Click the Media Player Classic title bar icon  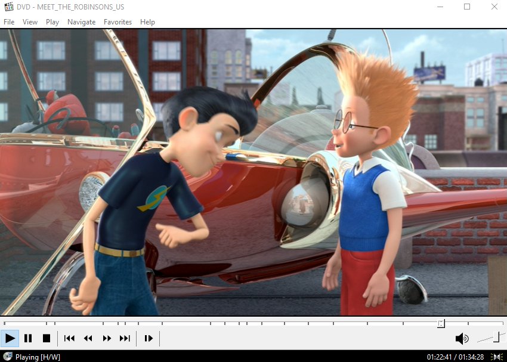click(9, 7)
